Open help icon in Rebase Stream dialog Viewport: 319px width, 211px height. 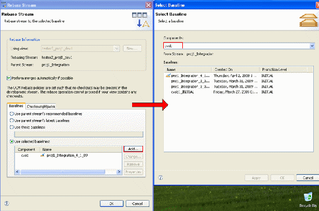[7, 204]
